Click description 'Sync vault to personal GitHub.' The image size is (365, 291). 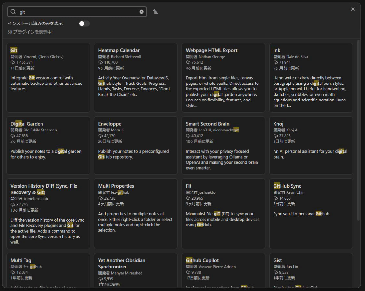point(302,214)
